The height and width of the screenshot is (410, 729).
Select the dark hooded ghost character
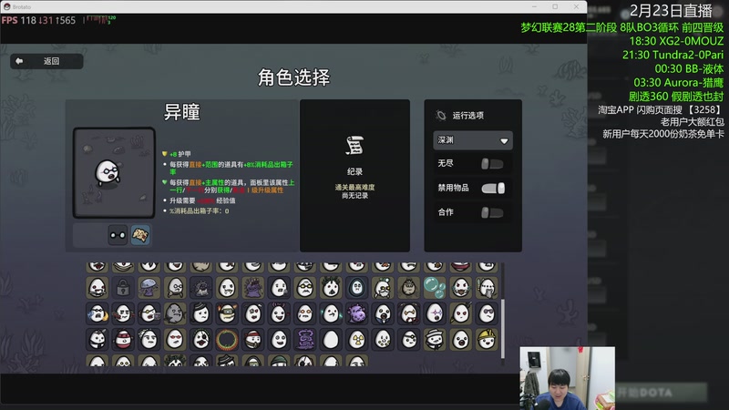click(x=356, y=287)
